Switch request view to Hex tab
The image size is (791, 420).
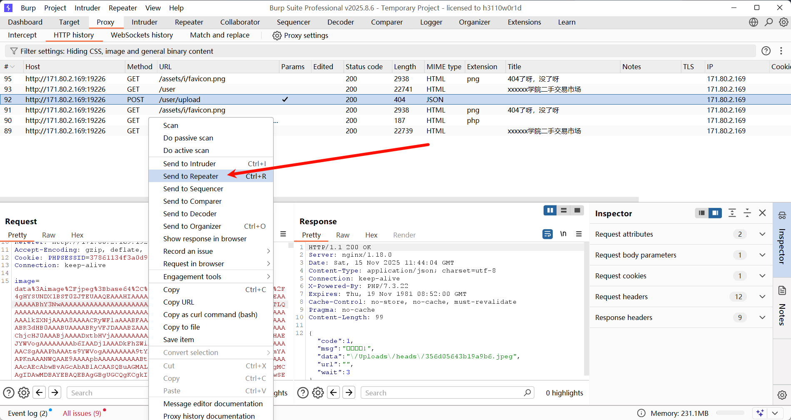click(77, 235)
